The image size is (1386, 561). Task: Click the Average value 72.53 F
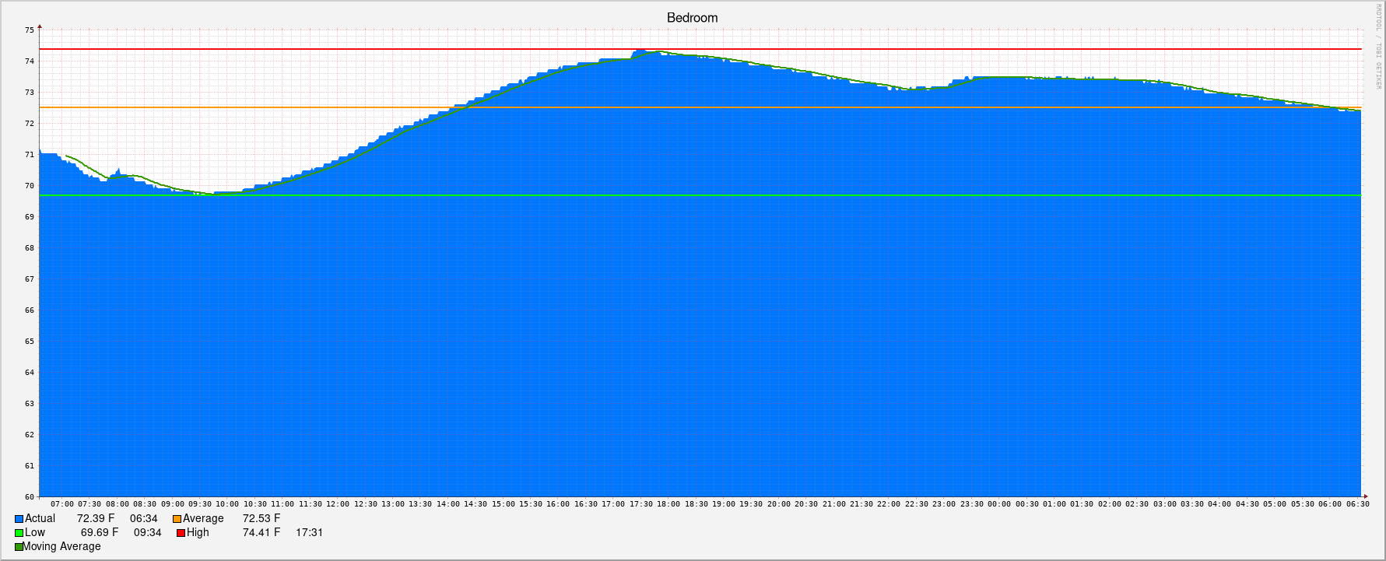point(261,519)
